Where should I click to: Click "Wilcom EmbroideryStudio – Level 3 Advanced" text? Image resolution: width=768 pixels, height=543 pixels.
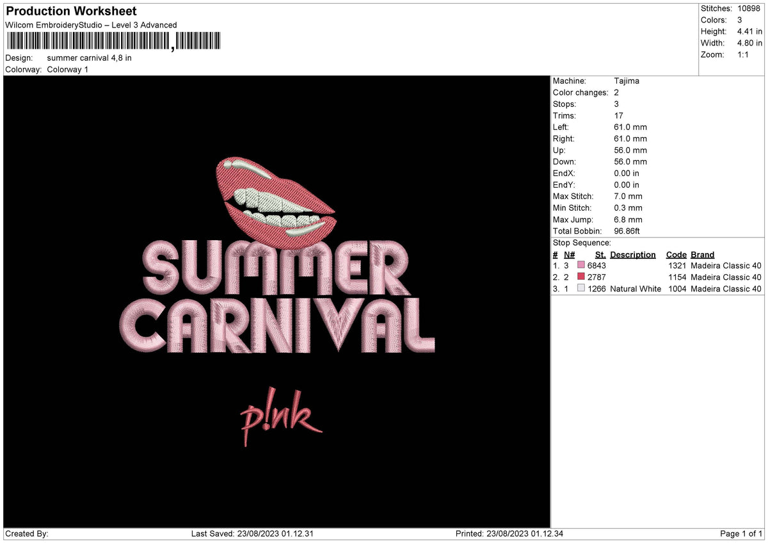coord(91,25)
